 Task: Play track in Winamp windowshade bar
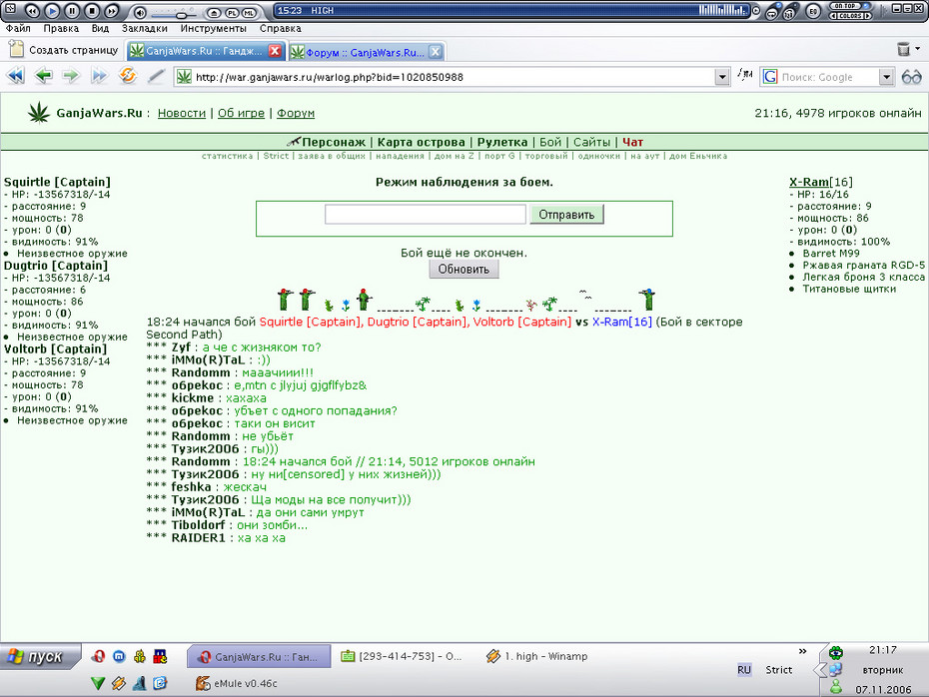click(52, 11)
